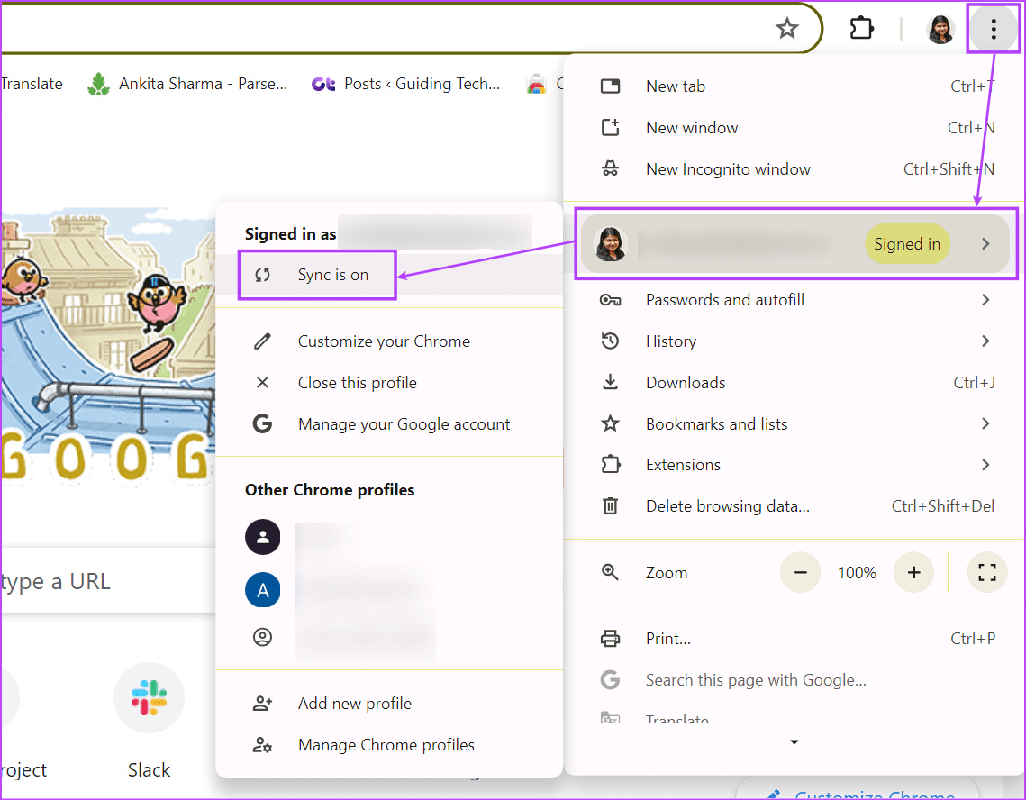
Task: Click the Downloads icon in the menu
Action: pos(612,382)
